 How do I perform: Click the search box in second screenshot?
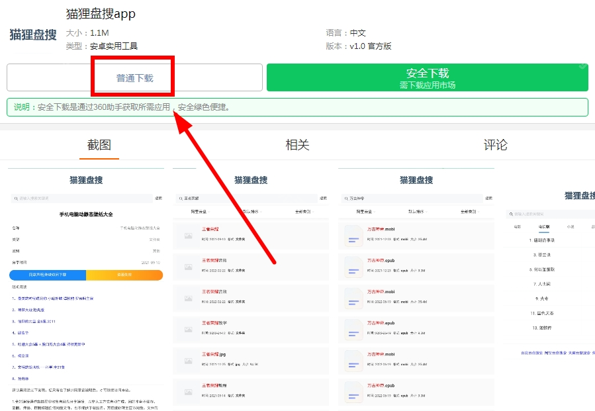tap(245, 198)
